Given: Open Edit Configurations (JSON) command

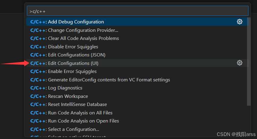Looking at the screenshot, I should pos(137,55).
